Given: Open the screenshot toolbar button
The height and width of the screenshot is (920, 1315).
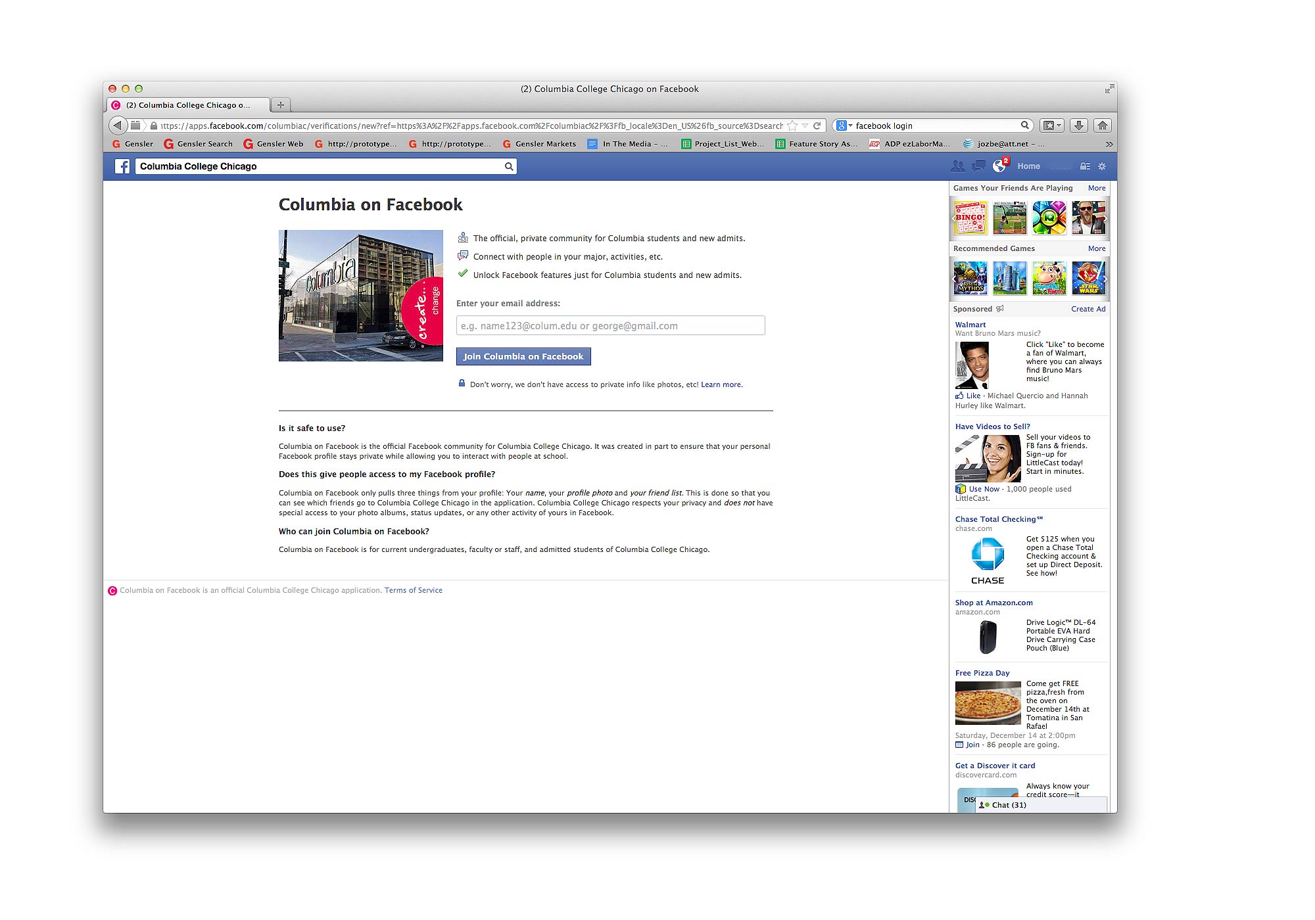Looking at the screenshot, I should [1052, 126].
